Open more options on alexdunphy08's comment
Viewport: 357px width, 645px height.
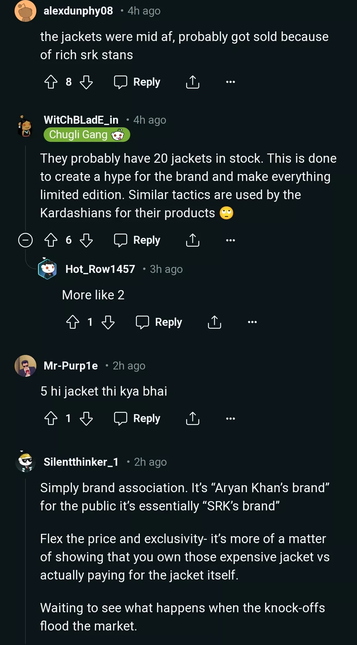(x=230, y=82)
